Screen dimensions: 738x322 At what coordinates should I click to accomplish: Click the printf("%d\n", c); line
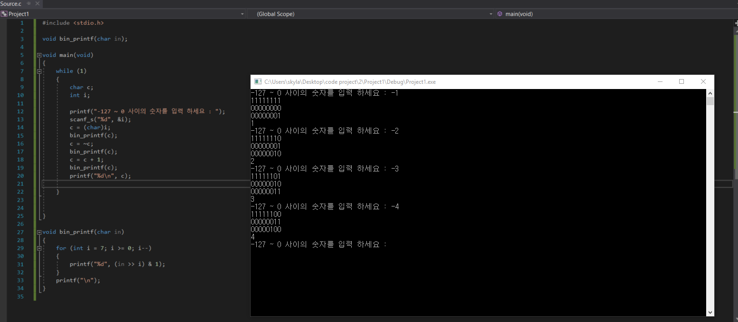tap(100, 176)
